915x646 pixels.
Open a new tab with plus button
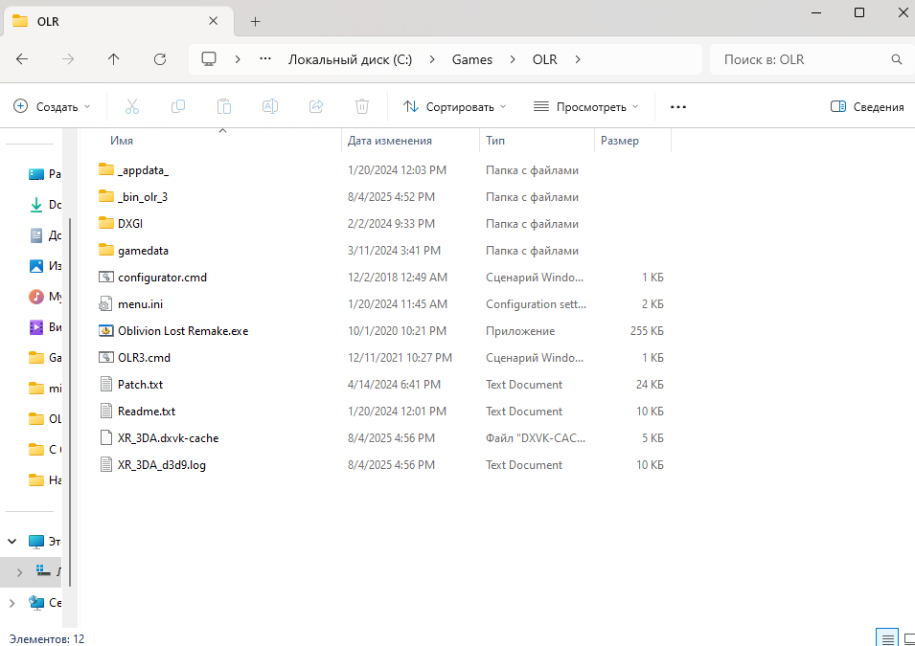(255, 21)
